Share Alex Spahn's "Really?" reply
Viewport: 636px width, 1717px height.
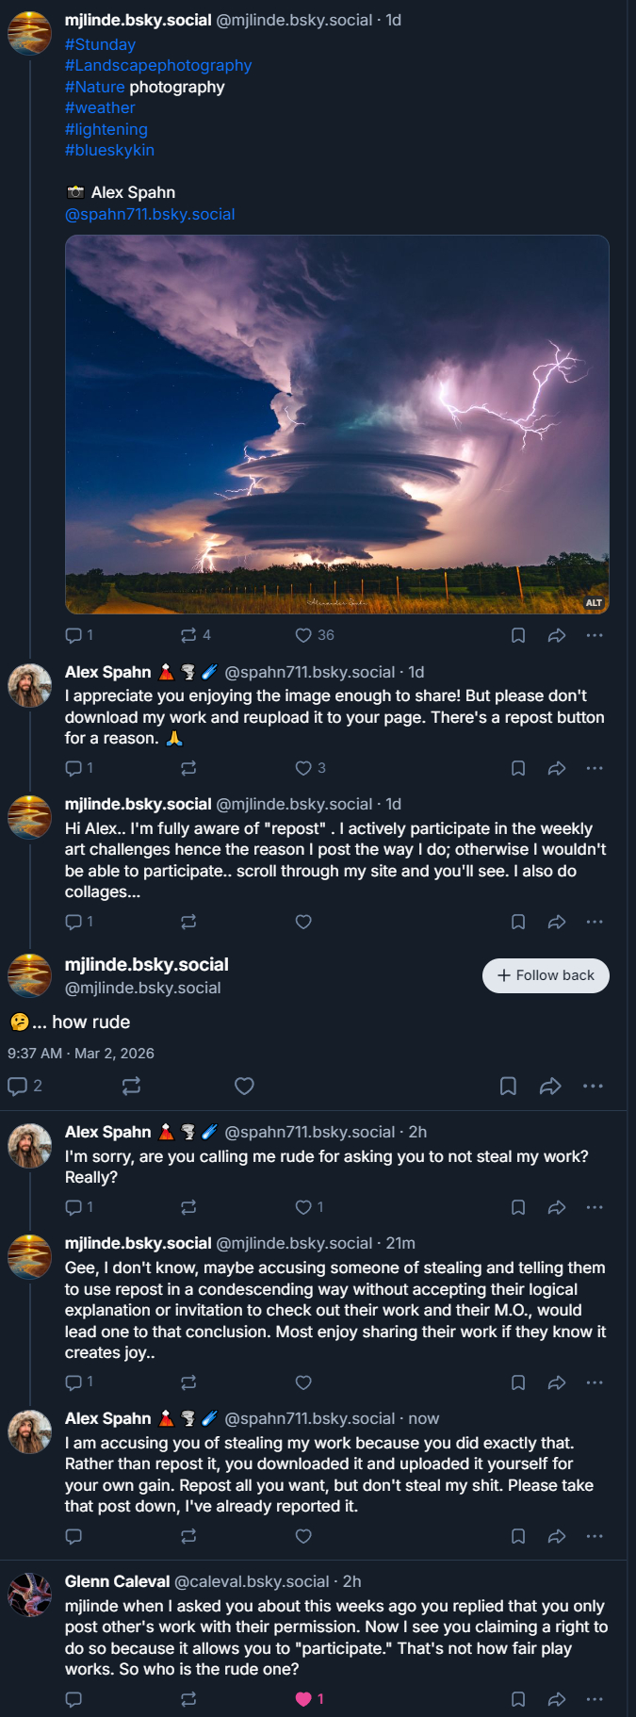click(557, 1207)
